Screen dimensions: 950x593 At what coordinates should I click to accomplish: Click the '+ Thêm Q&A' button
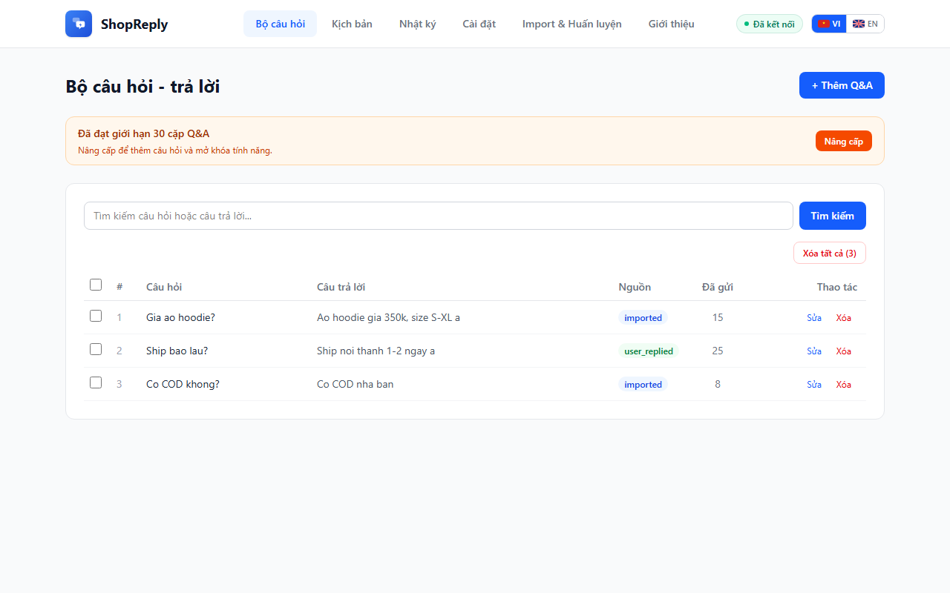tap(842, 85)
